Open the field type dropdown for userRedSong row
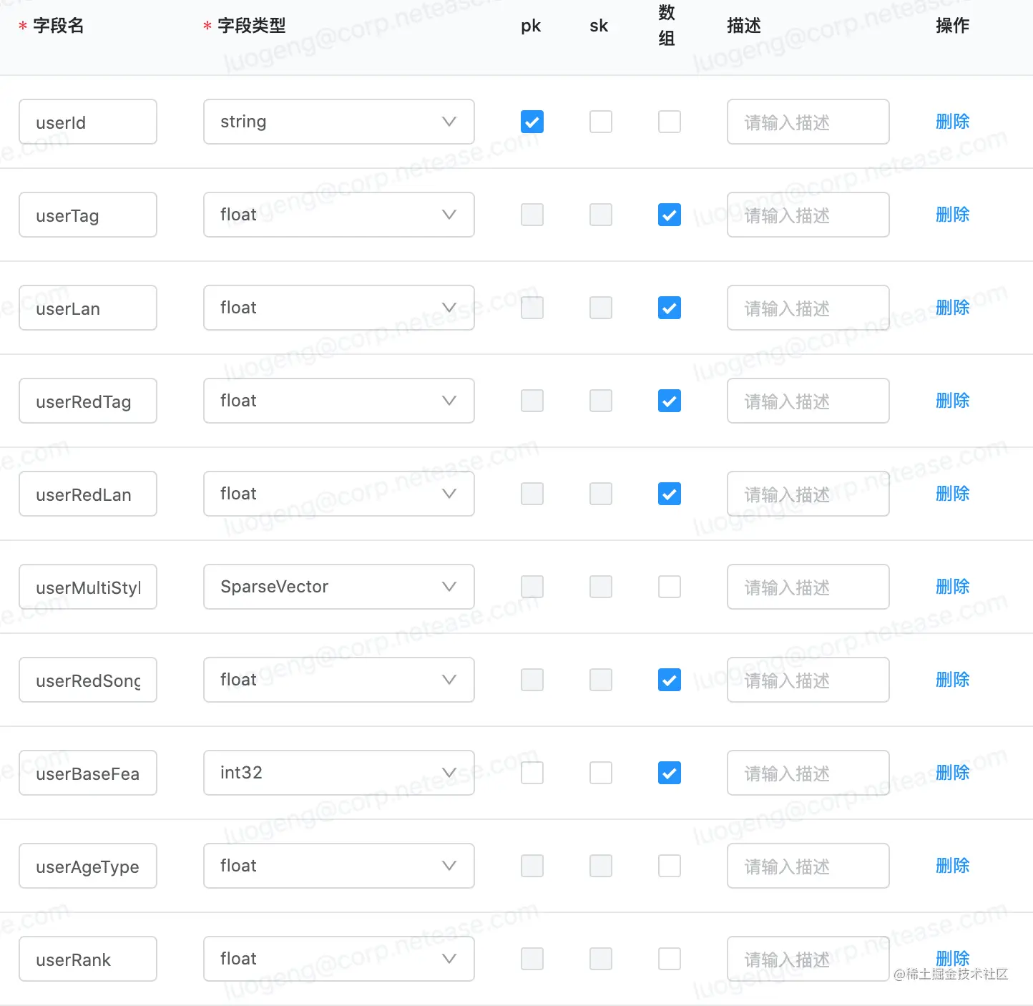The width and height of the screenshot is (1033, 1006). pos(339,680)
